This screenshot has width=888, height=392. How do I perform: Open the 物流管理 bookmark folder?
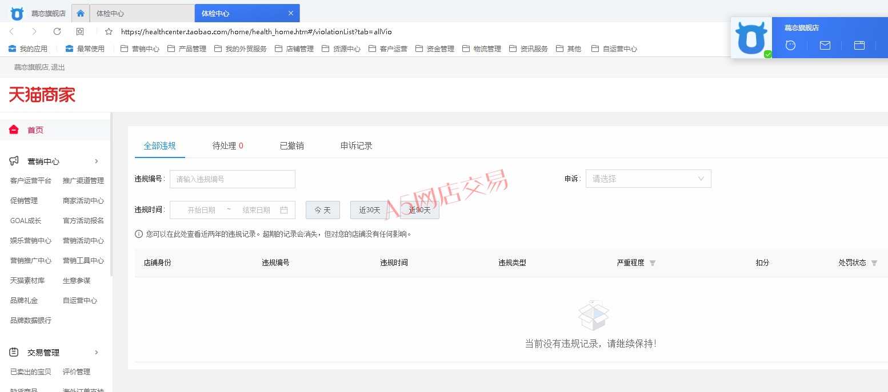pos(482,49)
